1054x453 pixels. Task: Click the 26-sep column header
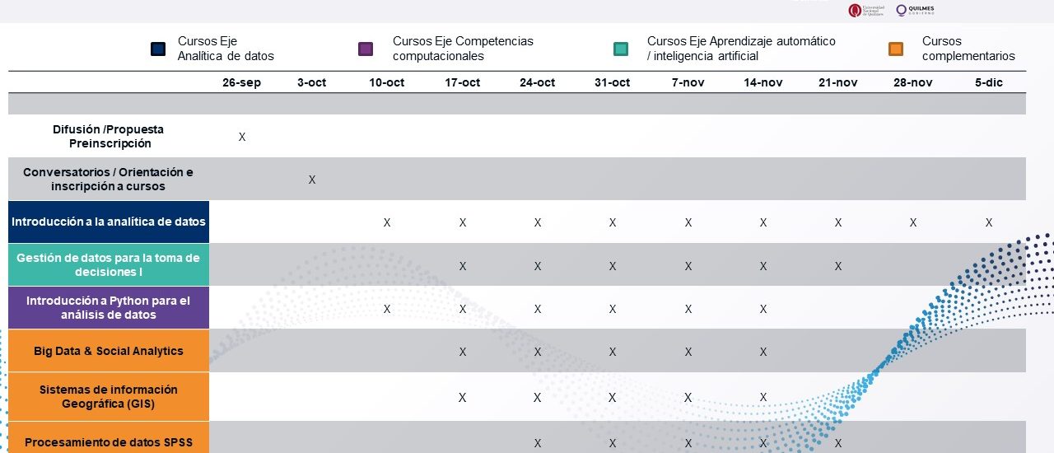[x=241, y=82]
